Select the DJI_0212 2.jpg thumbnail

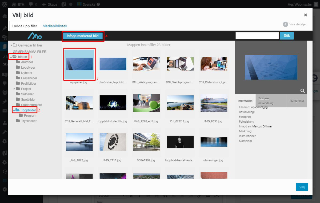pyautogui.click(x=180, y=103)
